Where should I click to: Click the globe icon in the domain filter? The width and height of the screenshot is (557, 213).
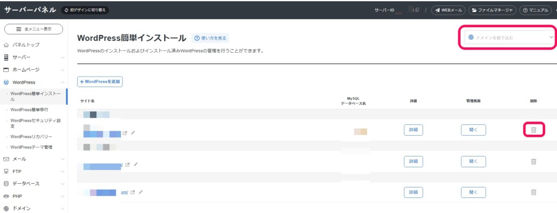pos(471,37)
